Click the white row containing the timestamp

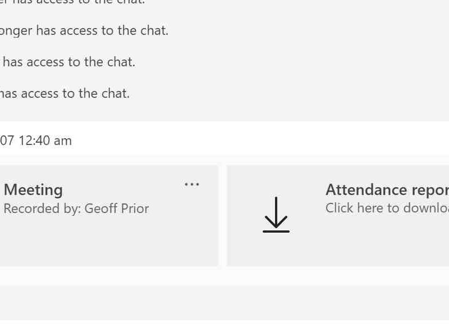(x=224, y=139)
